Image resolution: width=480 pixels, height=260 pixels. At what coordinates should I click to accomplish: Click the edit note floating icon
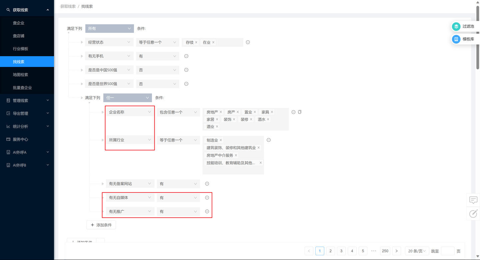click(473, 213)
